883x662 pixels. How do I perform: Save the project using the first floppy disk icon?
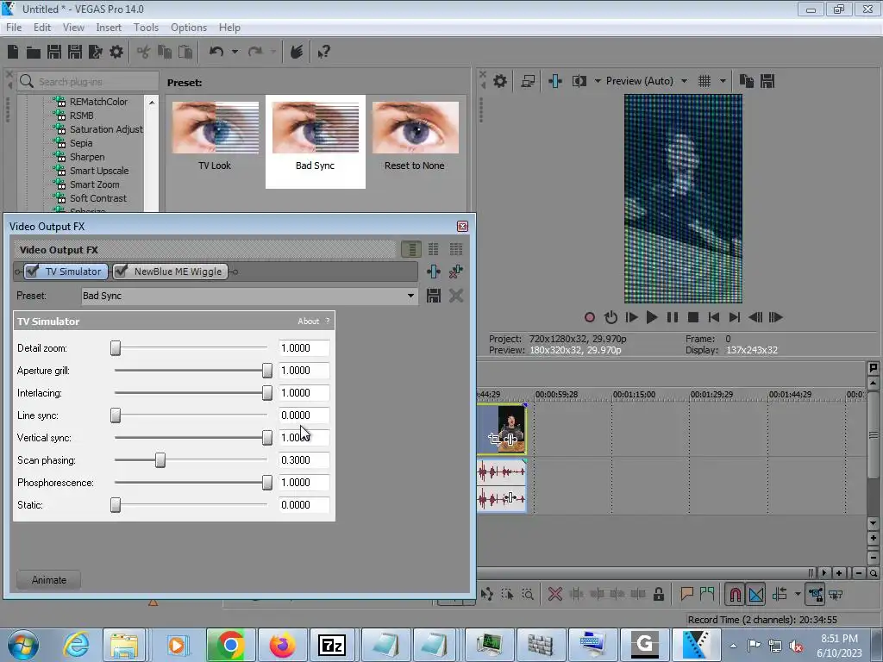54,52
